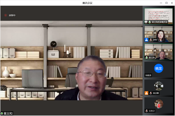Click the blue 晓龙 avatar circle
Viewport: 175px width, 116px height.
point(159,68)
